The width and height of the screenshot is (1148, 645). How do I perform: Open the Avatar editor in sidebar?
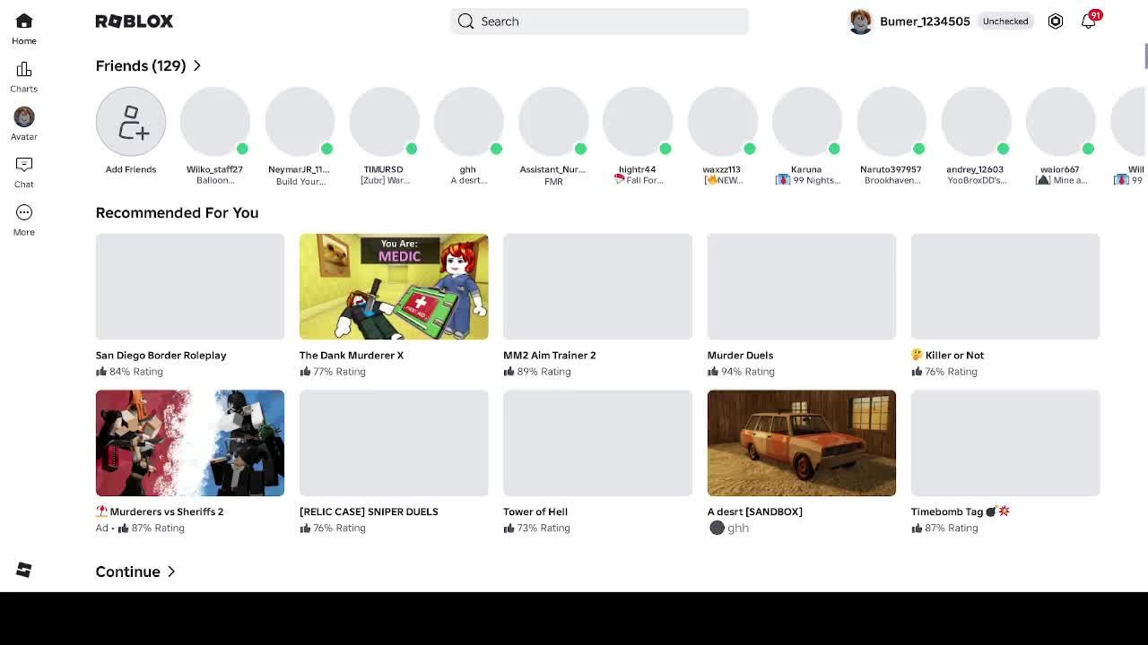24,125
